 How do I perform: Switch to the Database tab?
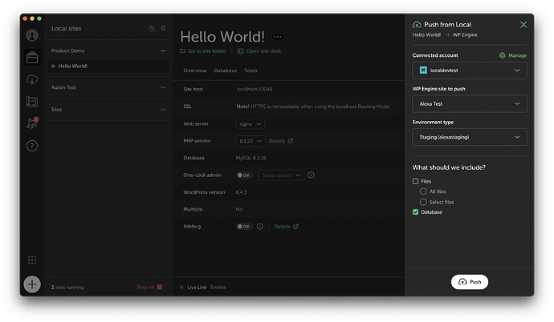click(226, 70)
